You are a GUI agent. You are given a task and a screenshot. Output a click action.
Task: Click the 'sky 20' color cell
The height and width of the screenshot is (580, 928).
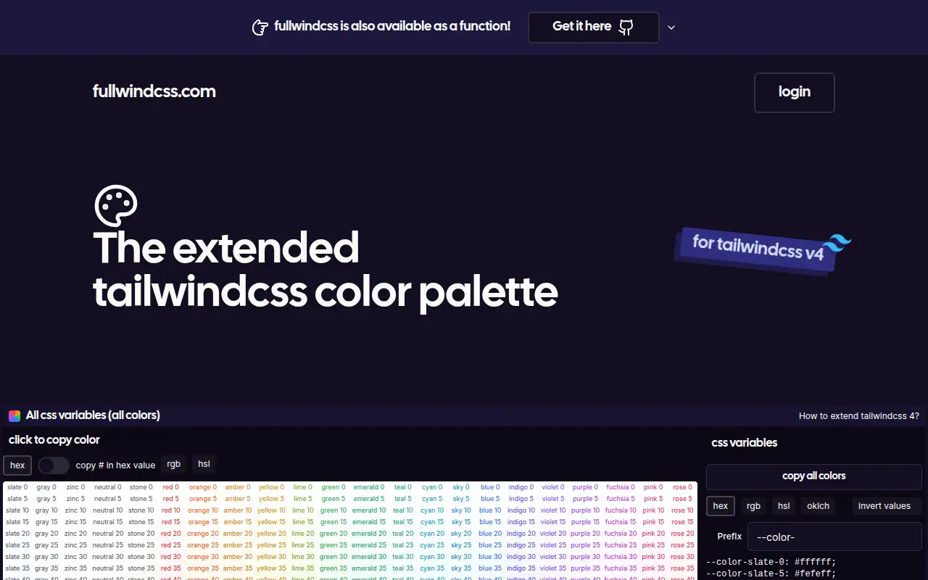click(461, 534)
